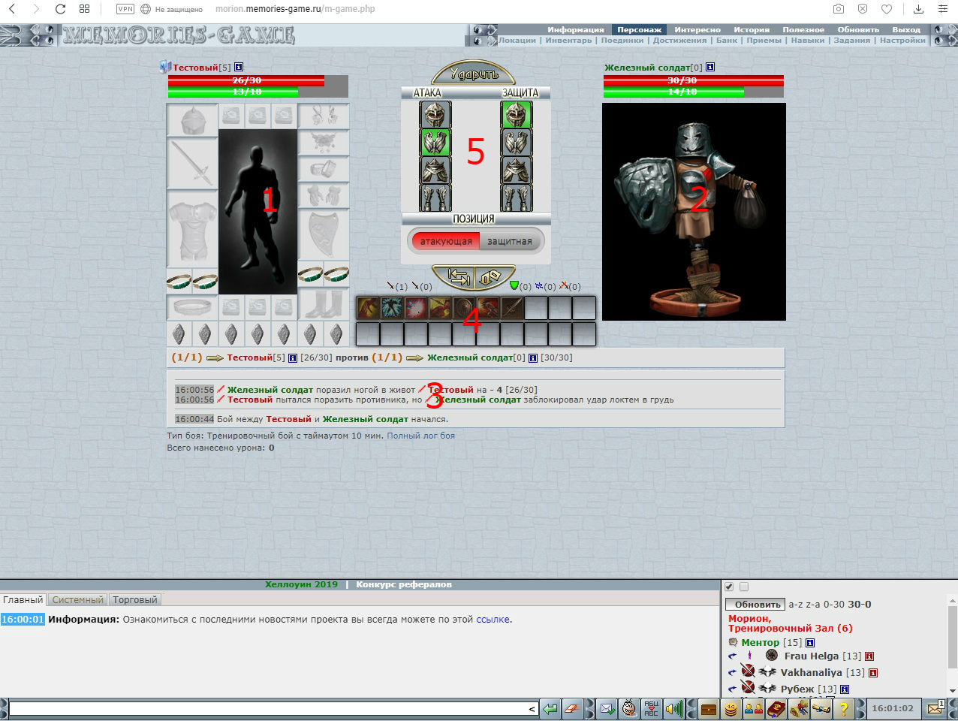Select legs block in defense column
Screen dimensions: 958x721
point(516,198)
